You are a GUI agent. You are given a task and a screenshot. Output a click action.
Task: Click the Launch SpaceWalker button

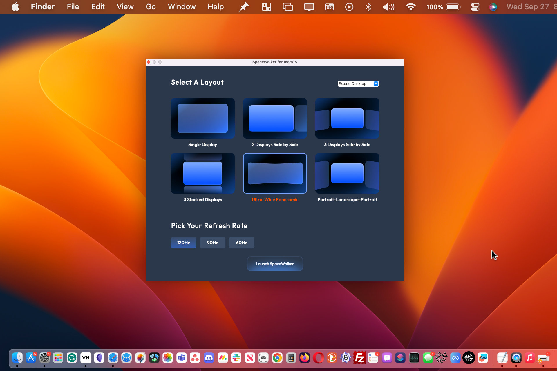[x=275, y=264]
